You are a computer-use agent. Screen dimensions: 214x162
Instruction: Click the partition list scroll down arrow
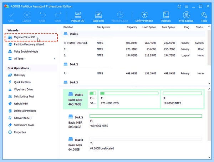click(209, 83)
